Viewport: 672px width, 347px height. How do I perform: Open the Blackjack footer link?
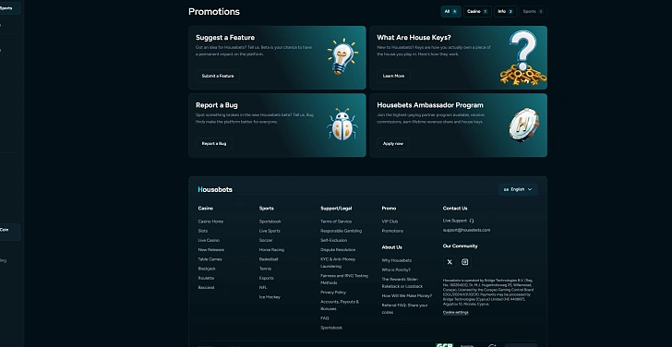pos(207,269)
